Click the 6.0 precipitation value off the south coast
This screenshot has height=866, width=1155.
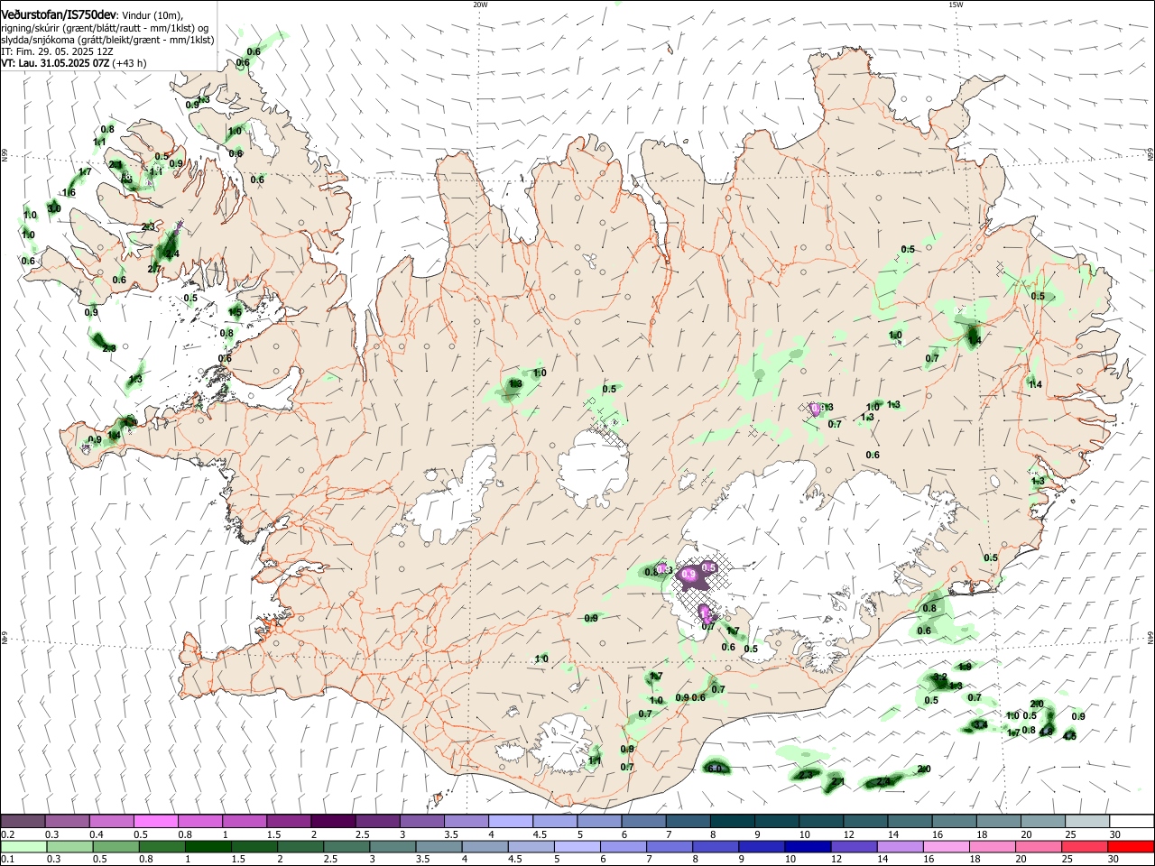(x=716, y=769)
